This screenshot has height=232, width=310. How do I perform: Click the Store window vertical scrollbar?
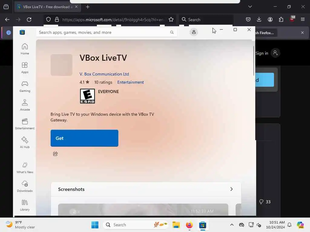point(254,61)
